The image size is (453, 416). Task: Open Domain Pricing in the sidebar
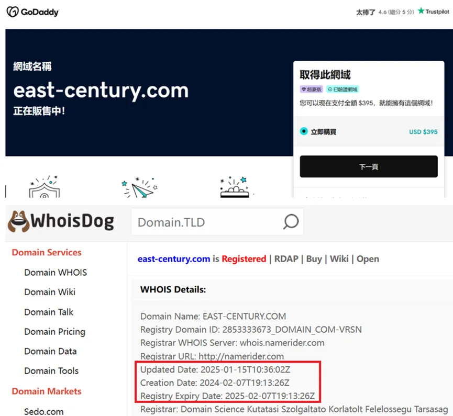click(54, 332)
